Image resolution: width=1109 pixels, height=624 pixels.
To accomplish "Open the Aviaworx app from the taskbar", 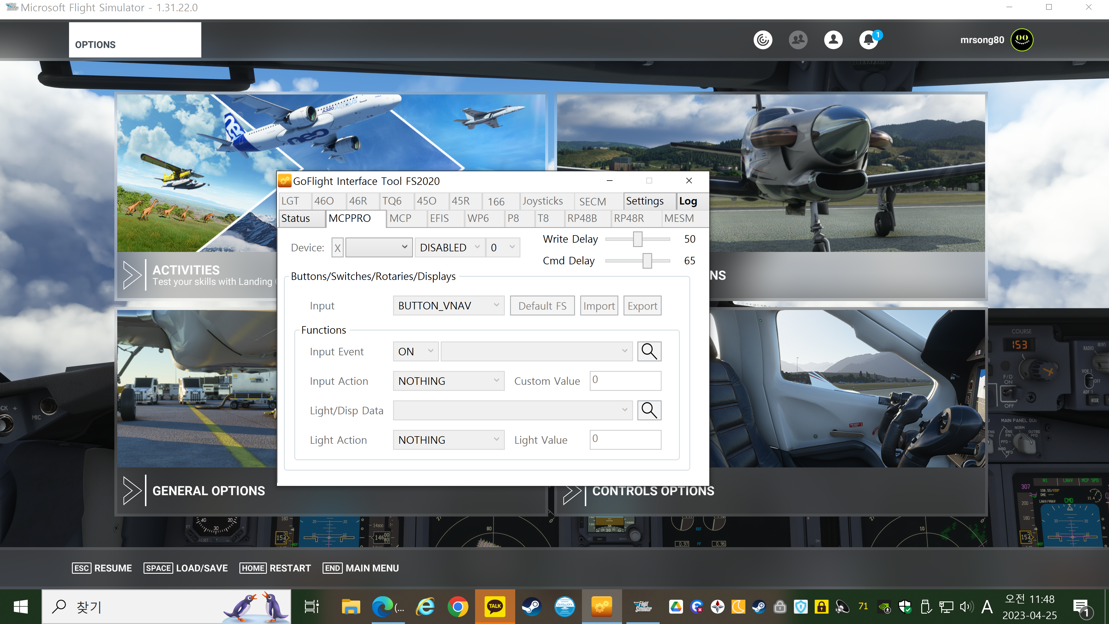I will 564,607.
